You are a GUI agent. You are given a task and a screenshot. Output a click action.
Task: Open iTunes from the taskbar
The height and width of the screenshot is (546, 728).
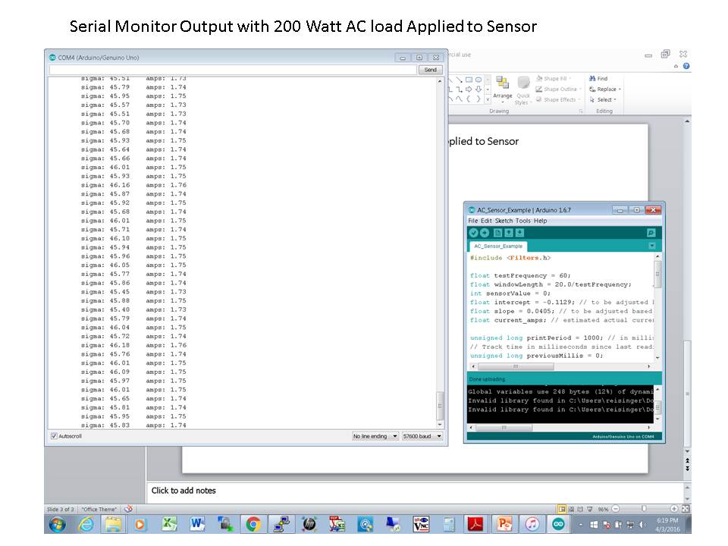coord(532,525)
